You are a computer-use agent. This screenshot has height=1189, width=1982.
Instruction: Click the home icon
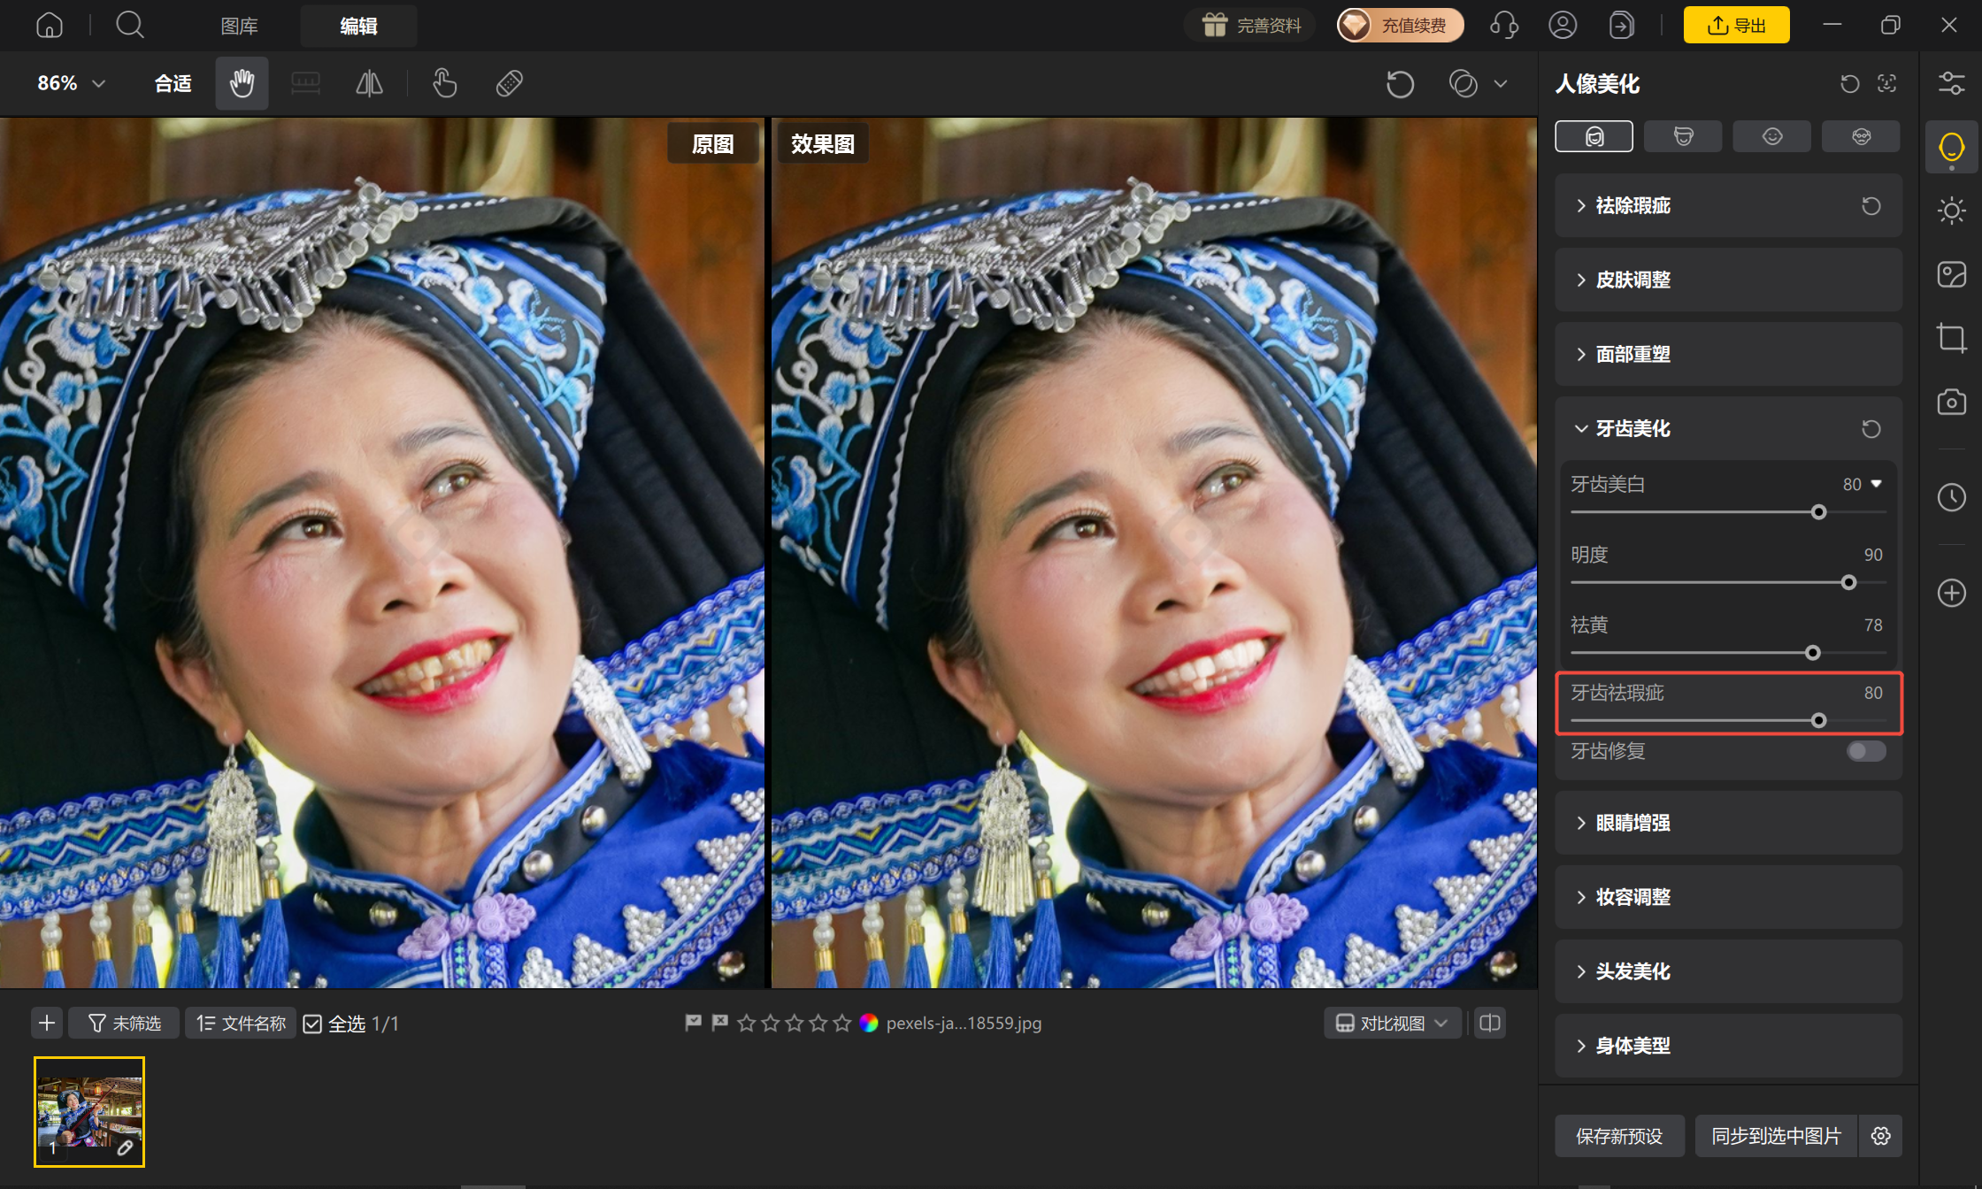50,25
